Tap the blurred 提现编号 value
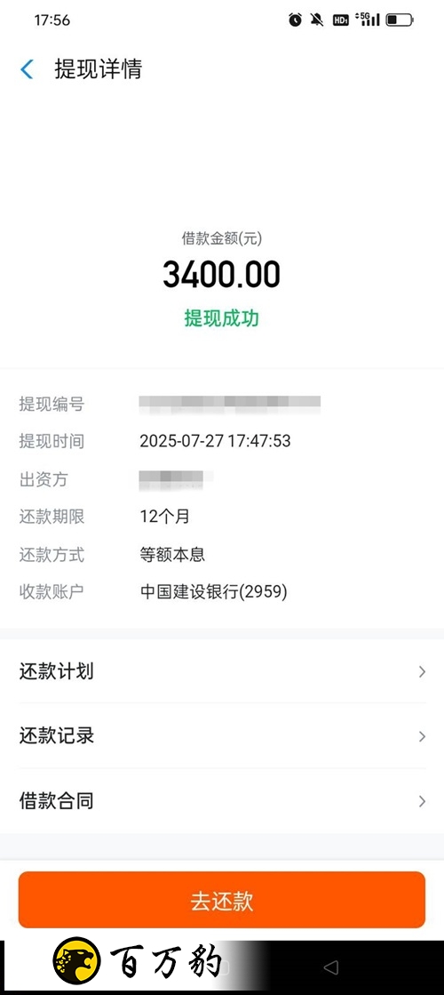Image resolution: width=444 pixels, height=995 pixels. click(230, 402)
